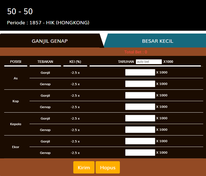The image size is (206, 176).
Task: Click the auto bet input field
Action: 149,62
